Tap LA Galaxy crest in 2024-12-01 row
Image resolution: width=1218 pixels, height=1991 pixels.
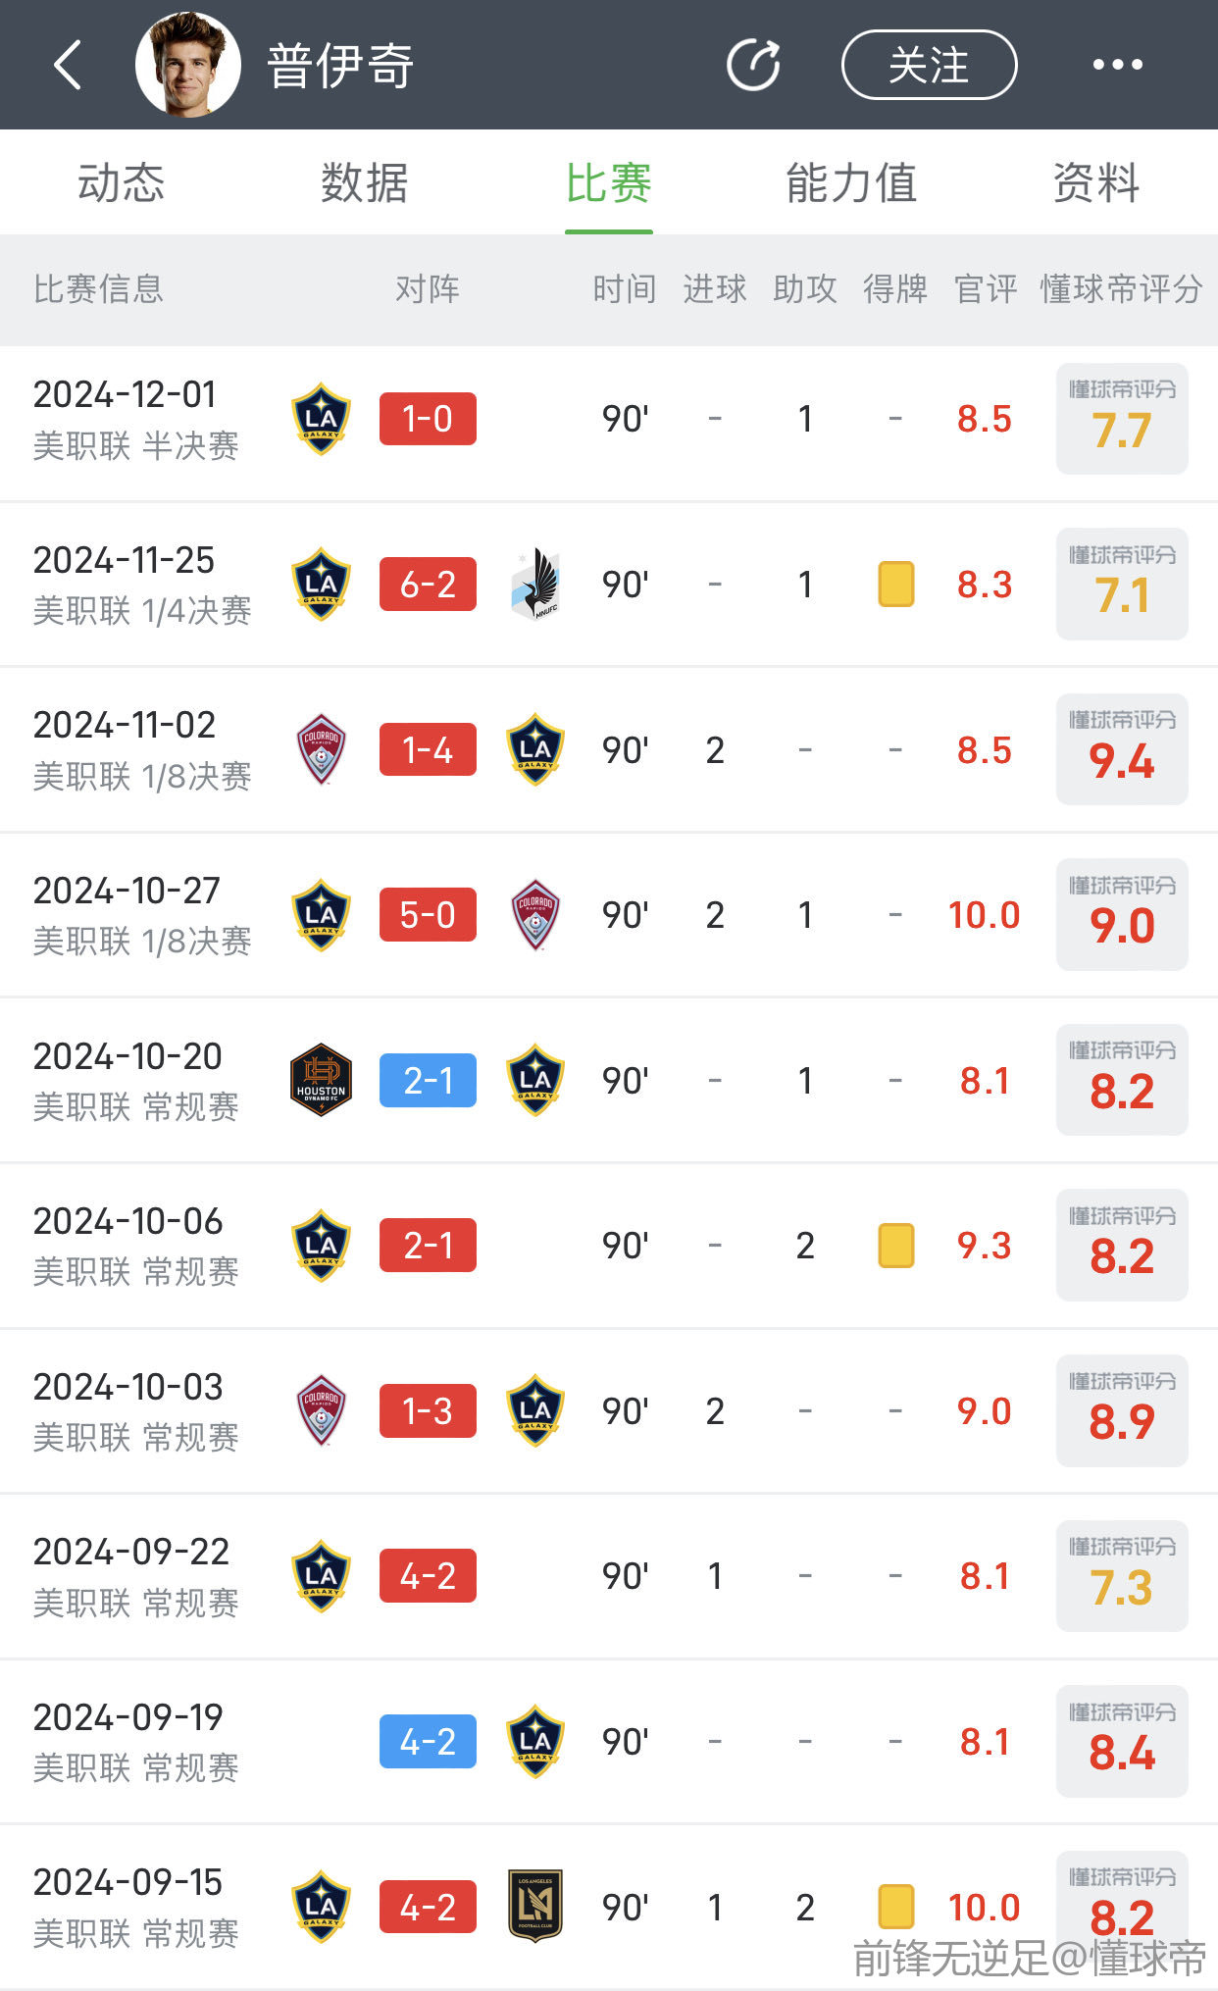(x=321, y=420)
